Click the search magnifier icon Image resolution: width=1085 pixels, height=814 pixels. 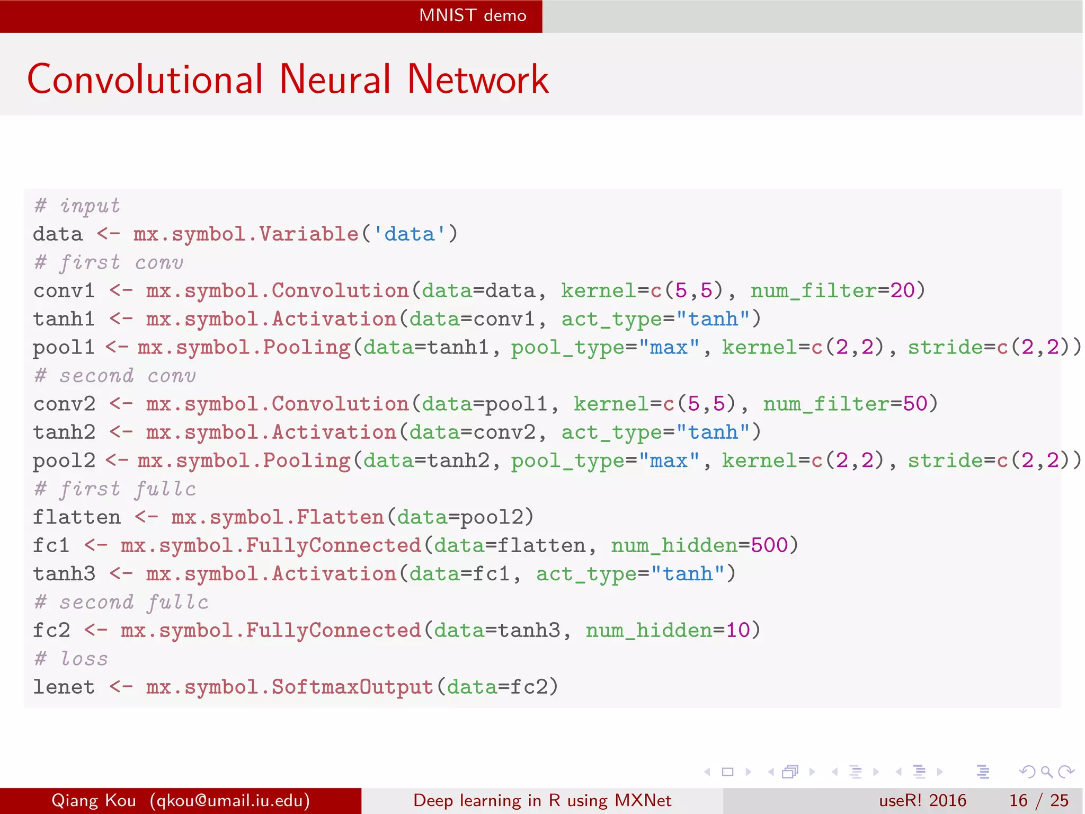1046,772
